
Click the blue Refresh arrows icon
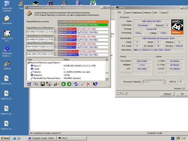(76, 84)
